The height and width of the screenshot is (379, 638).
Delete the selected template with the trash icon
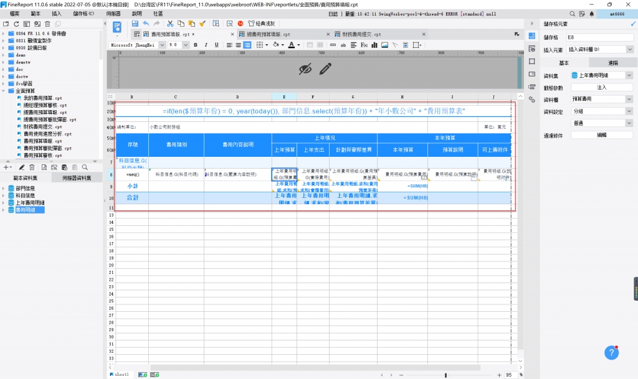(47, 24)
